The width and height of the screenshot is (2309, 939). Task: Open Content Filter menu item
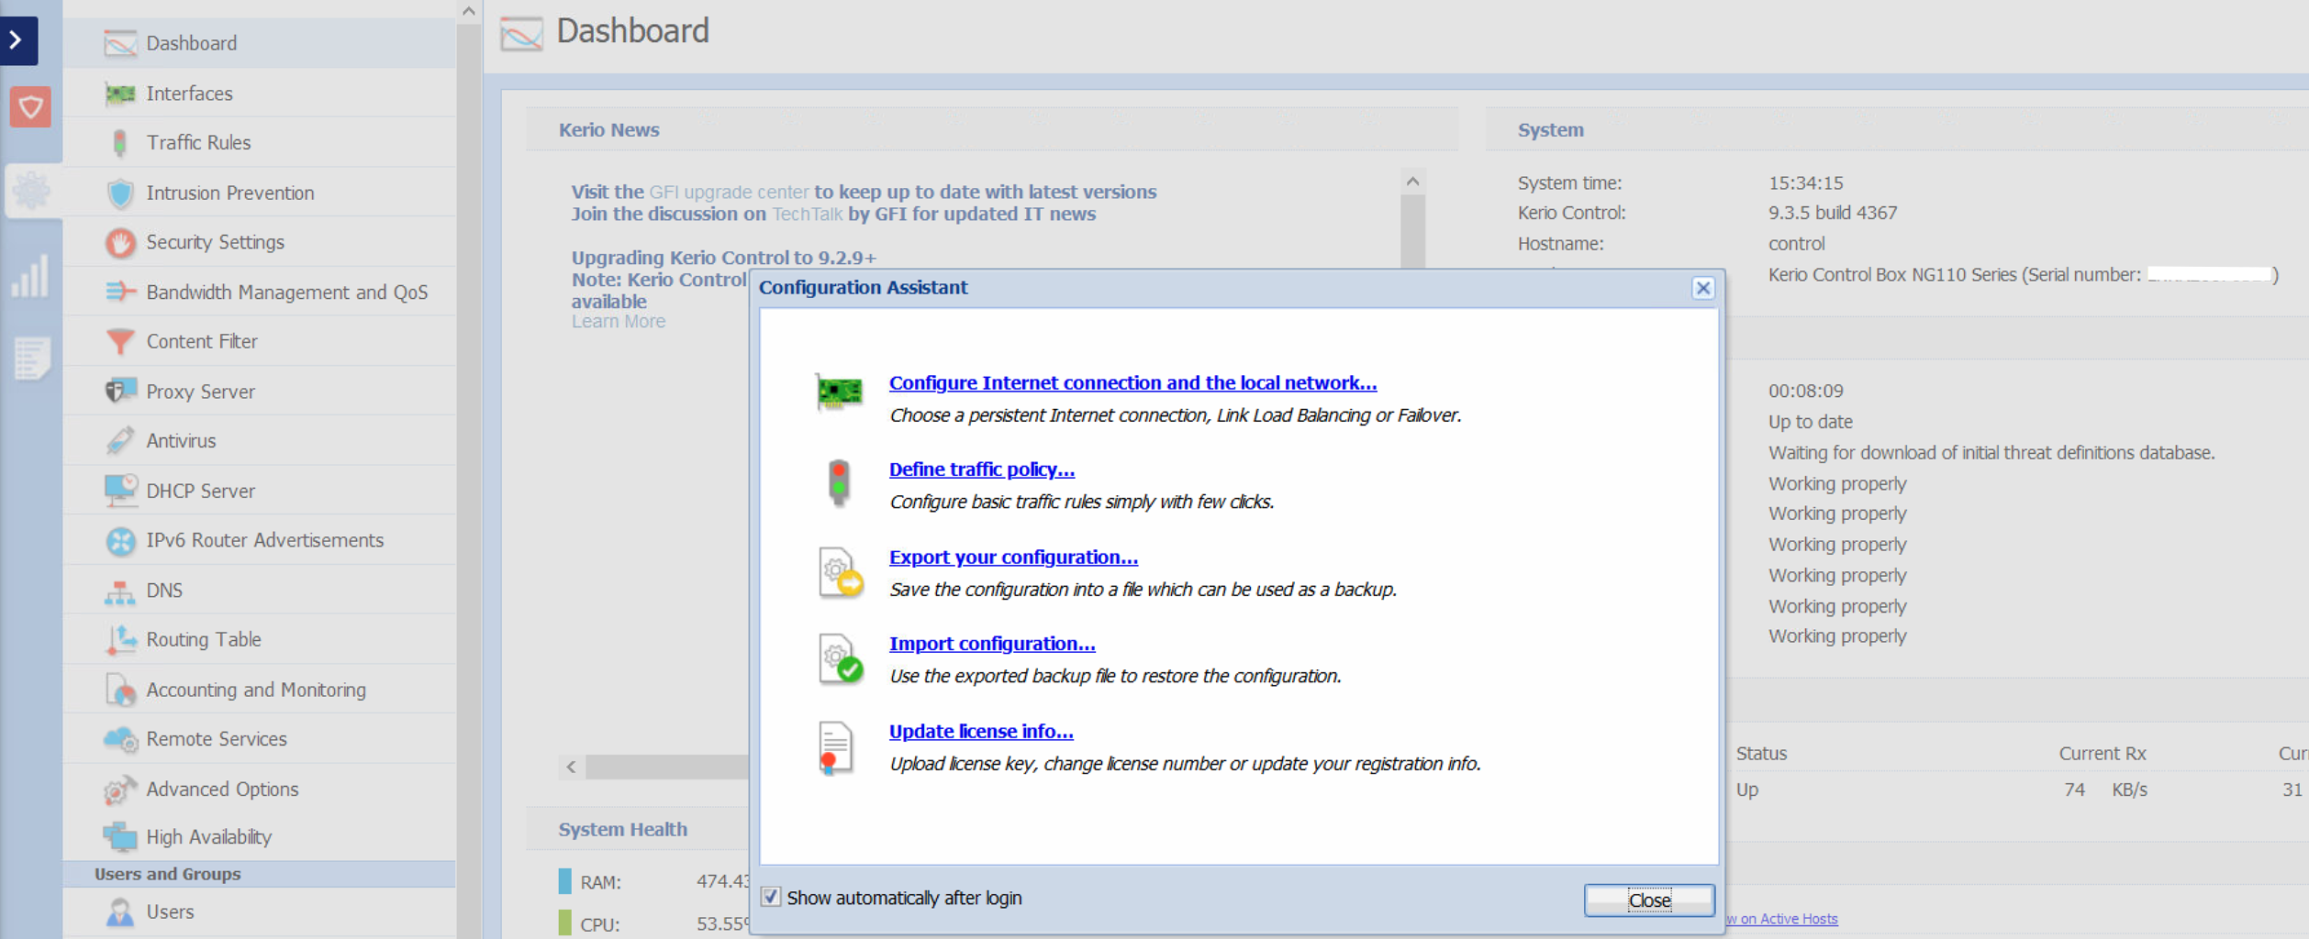(x=259, y=341)
